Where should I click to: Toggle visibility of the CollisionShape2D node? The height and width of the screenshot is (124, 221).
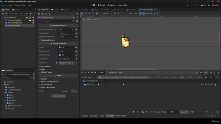tap(33, 20)
